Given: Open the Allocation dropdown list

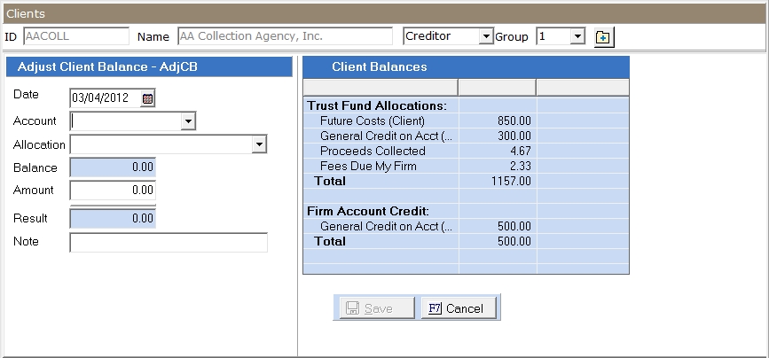Looking at the screenshot, I should coord(259,144).
